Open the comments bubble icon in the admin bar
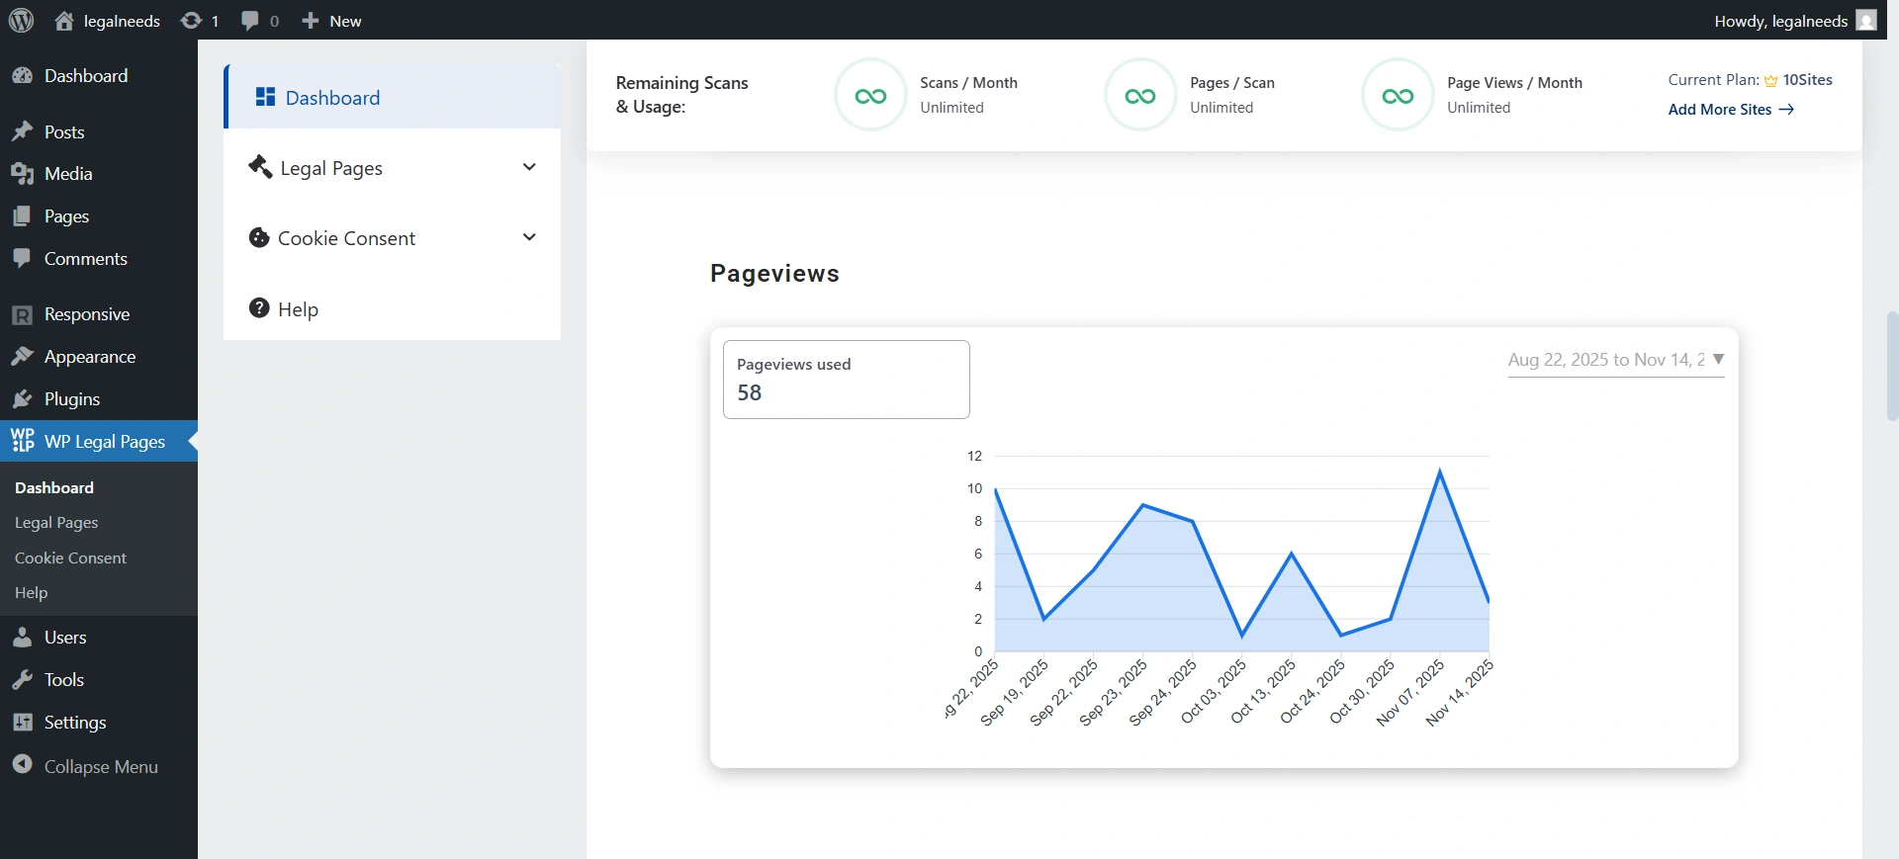Viewport: 1899px width, 859px height. coord(250,21)
